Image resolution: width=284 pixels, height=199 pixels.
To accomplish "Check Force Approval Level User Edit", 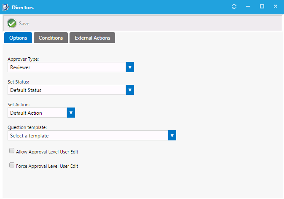I will click(x=12, y=165).
